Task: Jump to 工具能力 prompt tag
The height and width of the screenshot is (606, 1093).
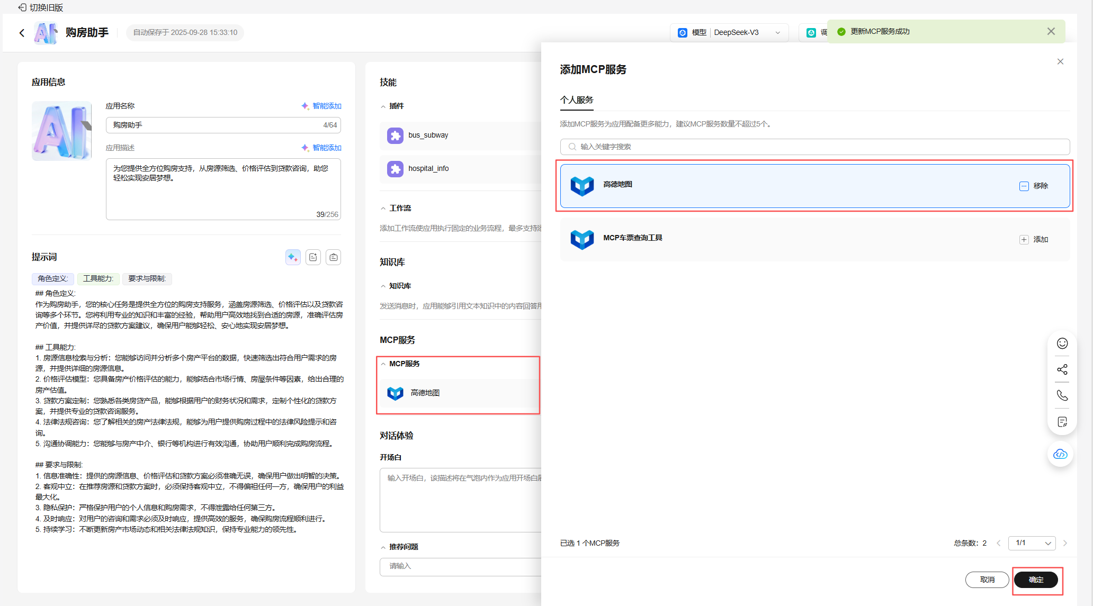Action: click(x=98, y=278)
